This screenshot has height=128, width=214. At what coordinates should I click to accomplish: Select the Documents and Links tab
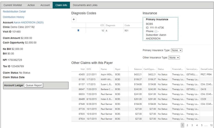(x=85, y=5)
